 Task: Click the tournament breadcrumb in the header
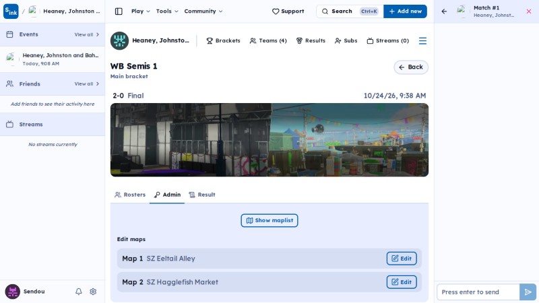click(x=64, y=11)
